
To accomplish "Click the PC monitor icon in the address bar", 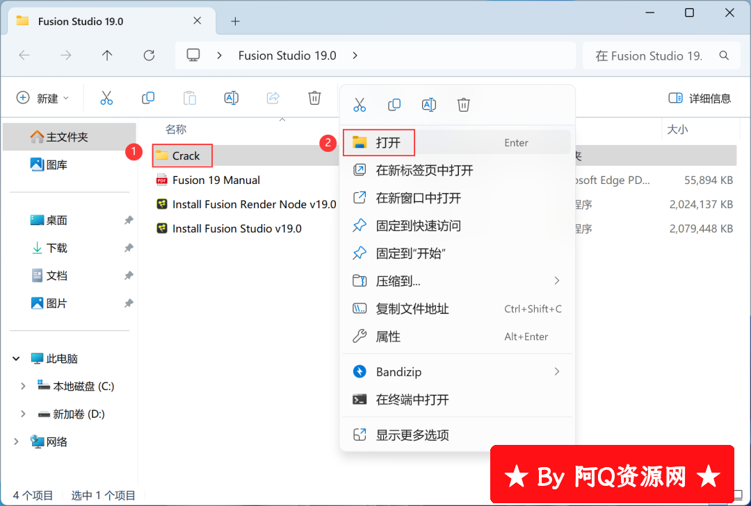I will (193, 55).
